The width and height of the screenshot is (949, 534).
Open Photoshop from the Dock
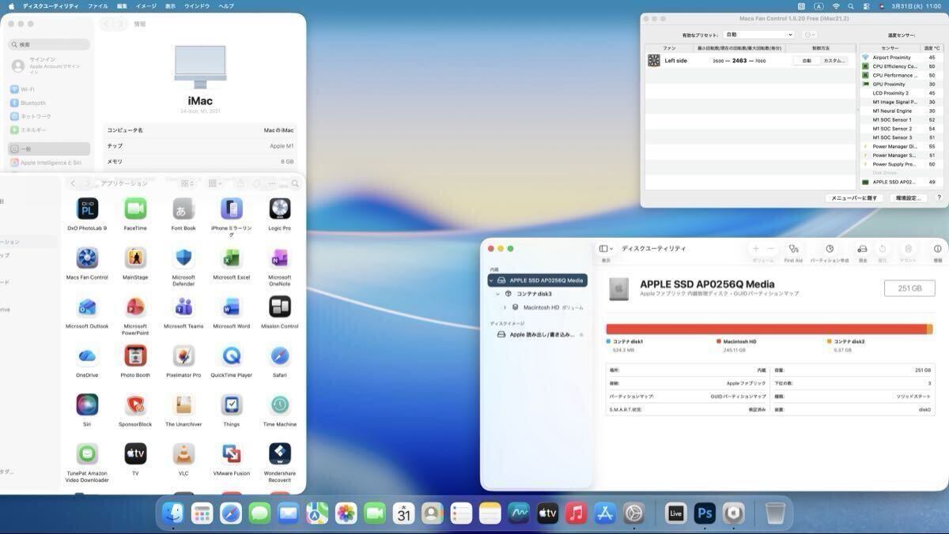click(x=705, y=513)
